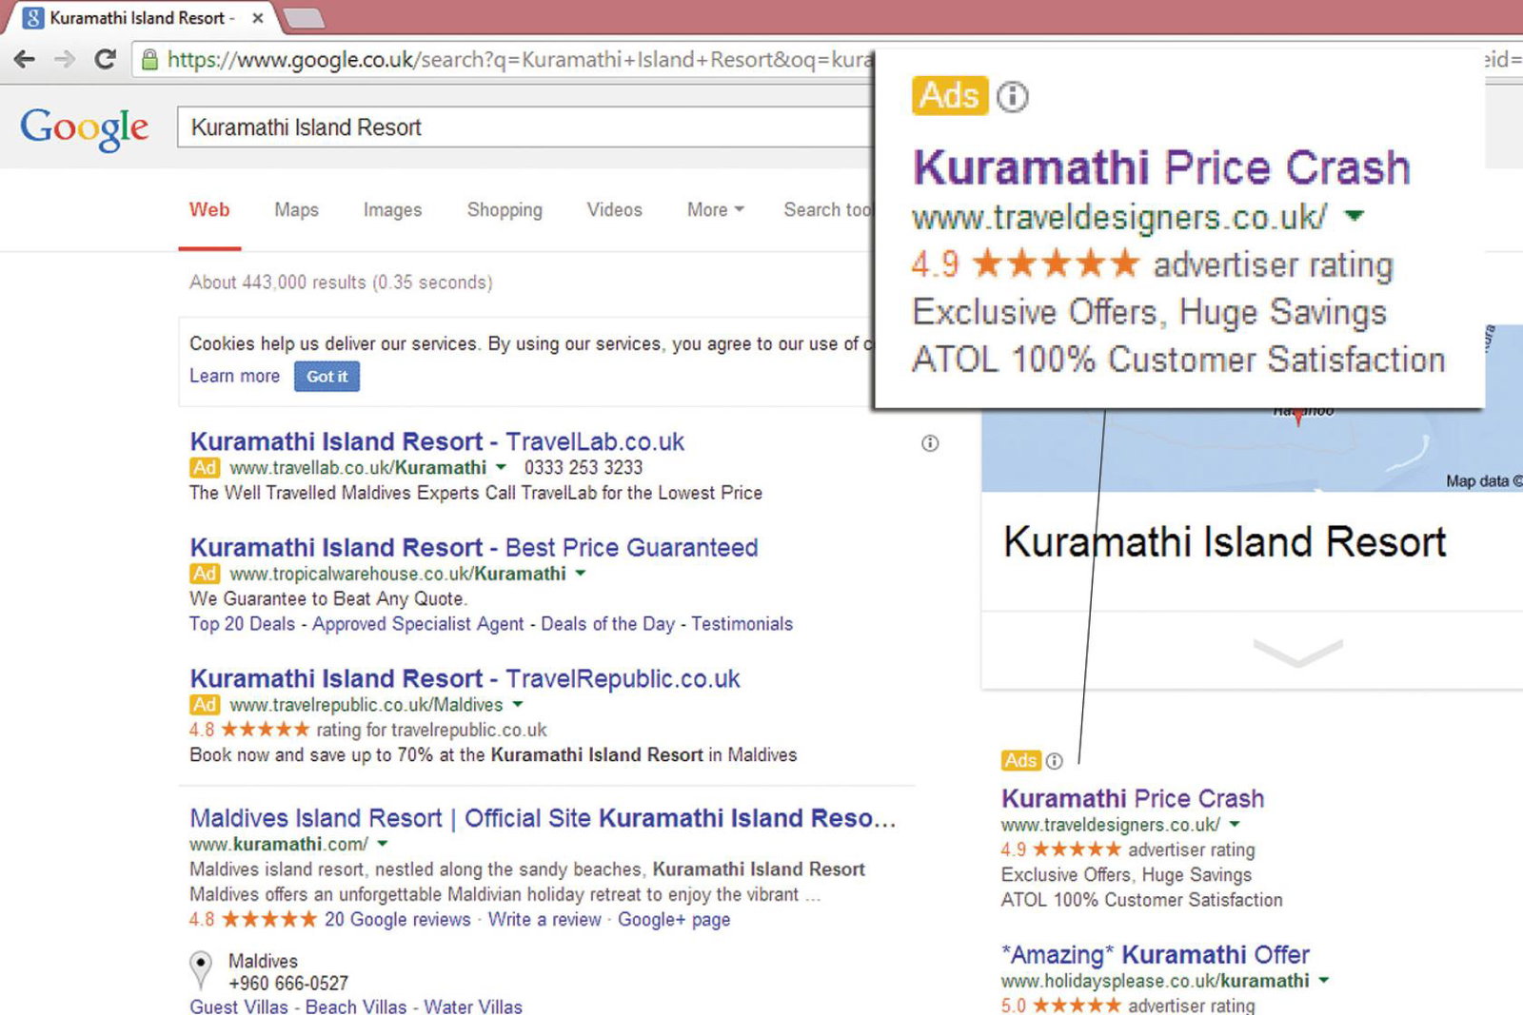Click the map pin icon beside Maldives address
The height and width of the screenshot is (1015, 1523).
(x=201, y=969)
